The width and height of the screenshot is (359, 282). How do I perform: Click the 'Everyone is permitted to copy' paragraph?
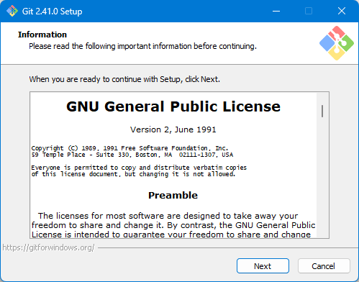[x=139, y=170]
